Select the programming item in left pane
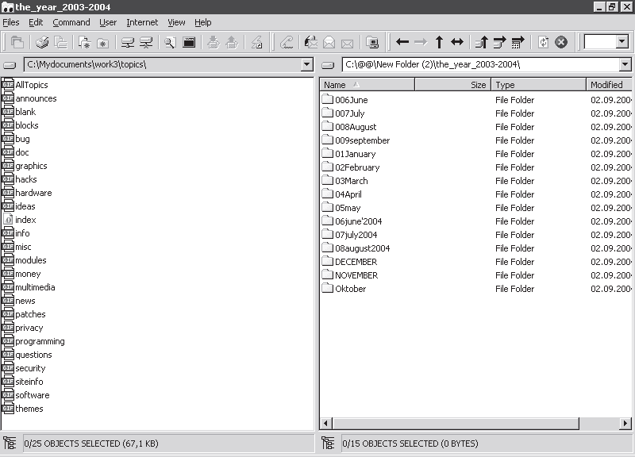 (40, 341)
